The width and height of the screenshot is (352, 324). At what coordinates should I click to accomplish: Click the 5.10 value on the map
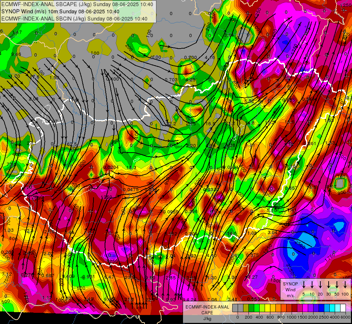tap(272, 210)
